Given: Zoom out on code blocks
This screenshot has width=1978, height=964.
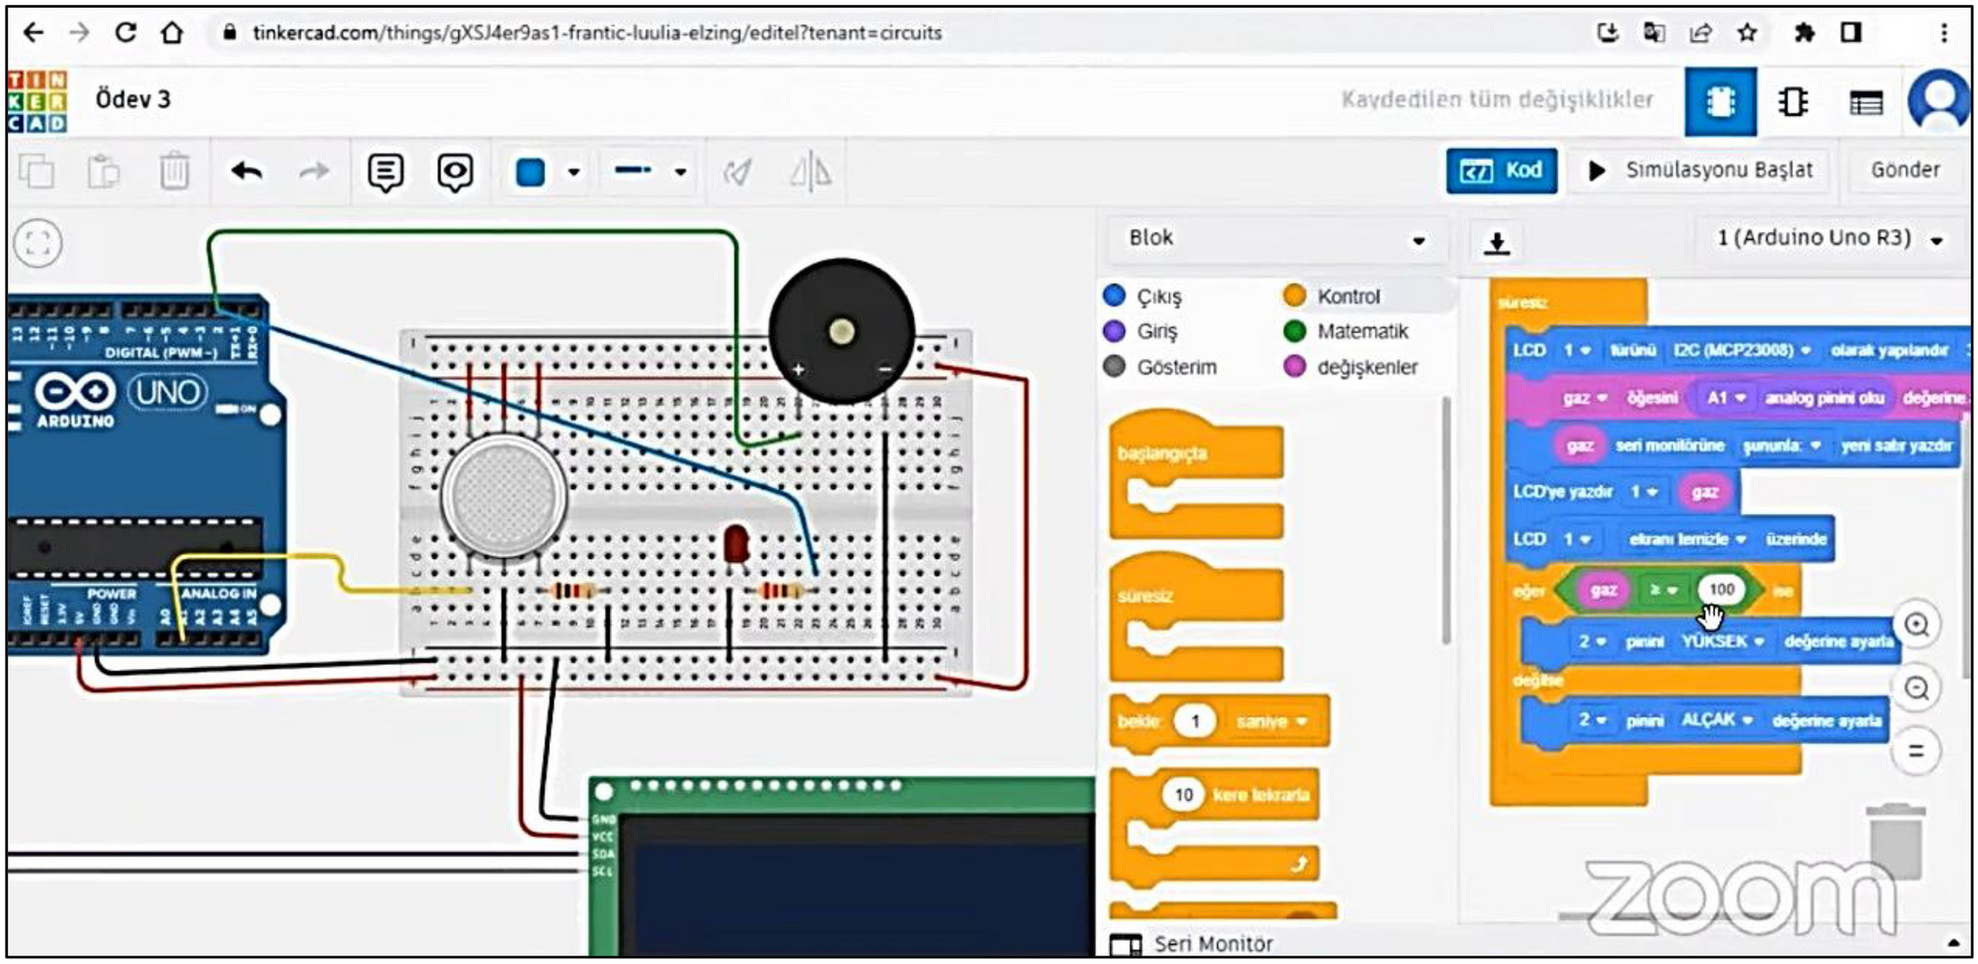Looking at the screenshot, I should point(1917,688).
